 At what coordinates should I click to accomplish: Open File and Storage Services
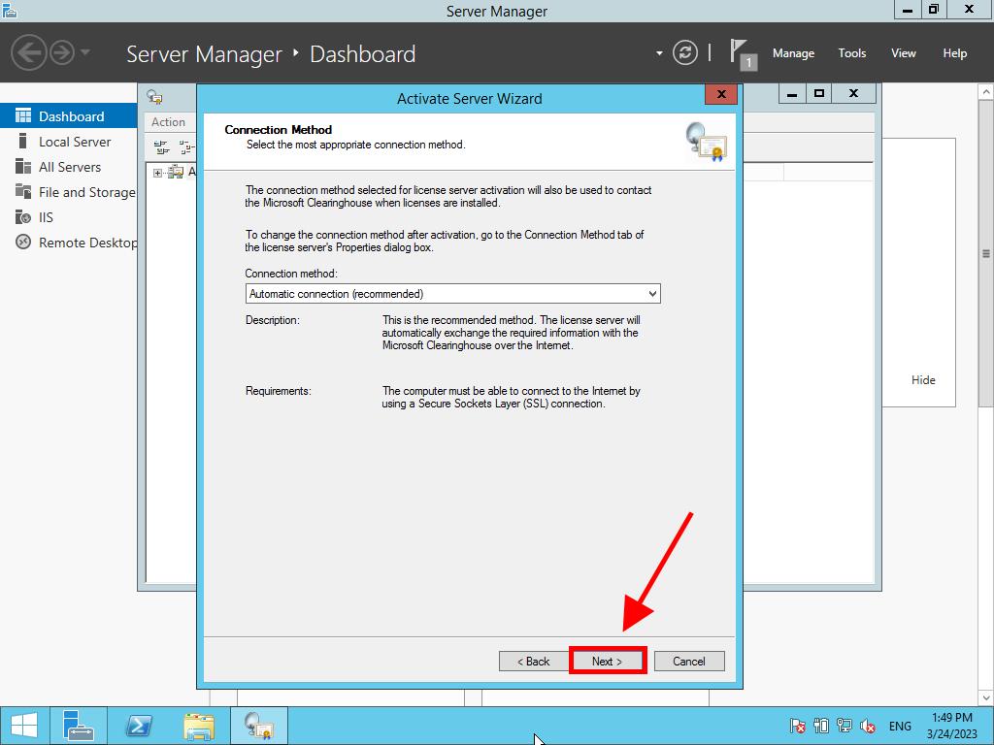[x=69, y=192]
